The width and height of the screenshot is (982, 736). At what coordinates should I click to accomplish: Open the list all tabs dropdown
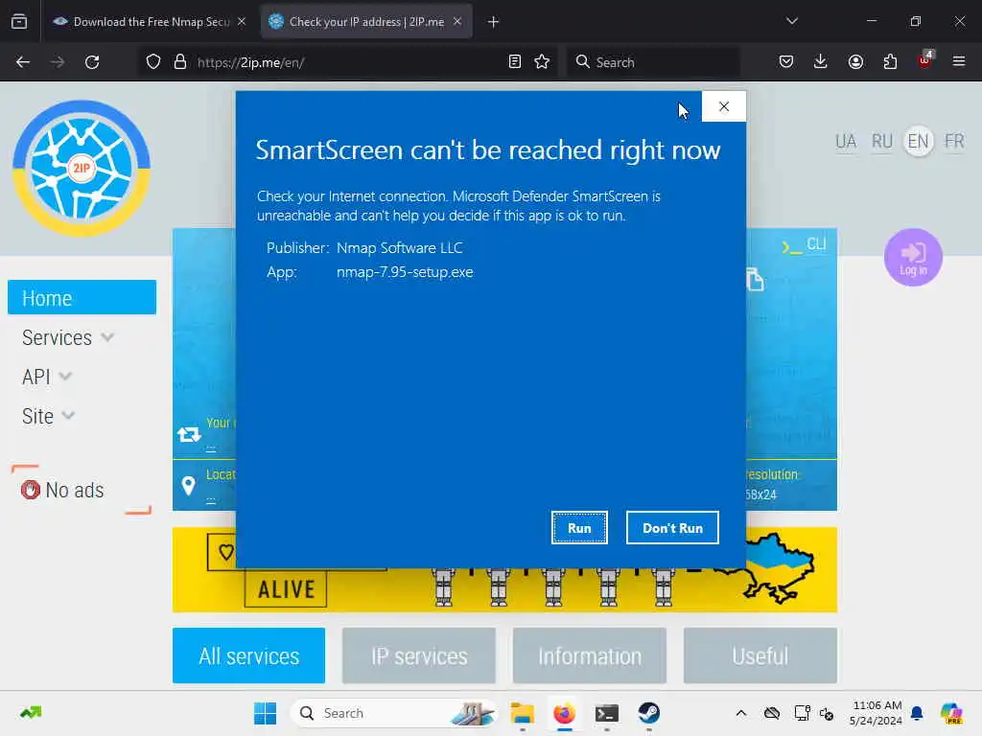click(x=791, y=21)
